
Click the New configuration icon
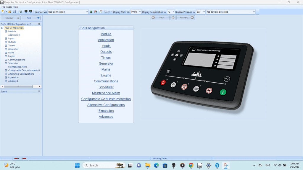coord(3,12)
